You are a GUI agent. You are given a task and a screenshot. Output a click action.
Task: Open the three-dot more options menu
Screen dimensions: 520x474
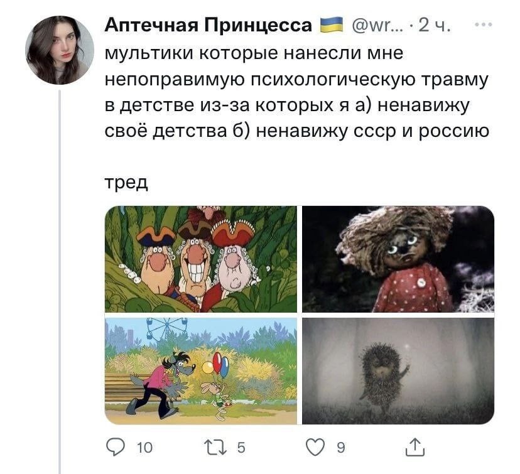pos(484,24)
